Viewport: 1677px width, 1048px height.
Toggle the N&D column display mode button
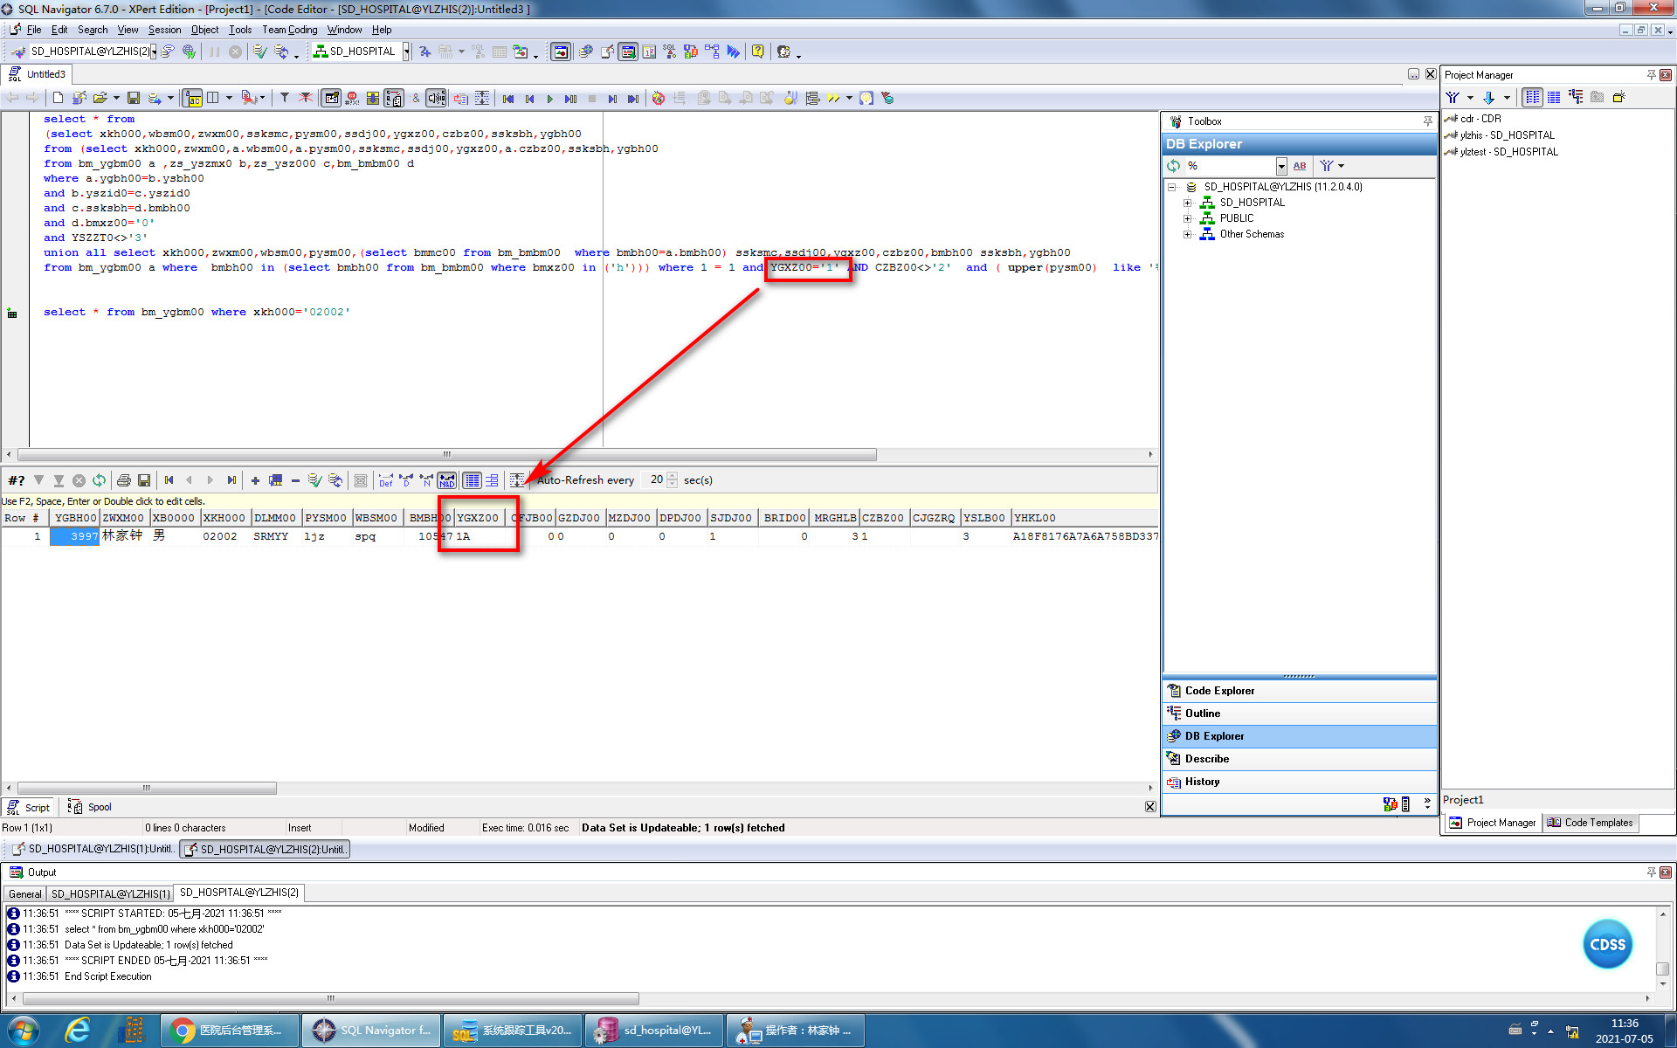click(447, 480)
